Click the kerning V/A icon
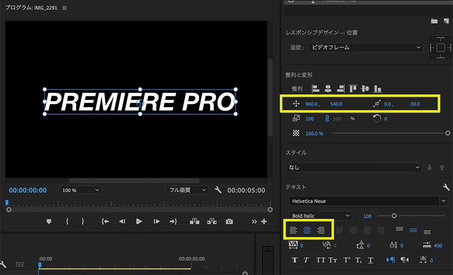This screenshot has width=453, height=275. 327,245
